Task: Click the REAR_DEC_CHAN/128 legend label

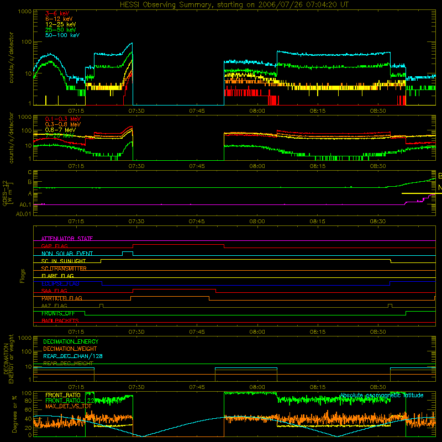Action: (73, 356)
